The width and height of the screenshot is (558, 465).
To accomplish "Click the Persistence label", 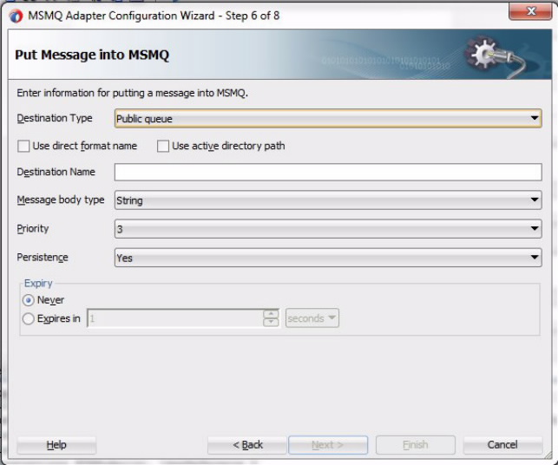I will coord(43,258).
